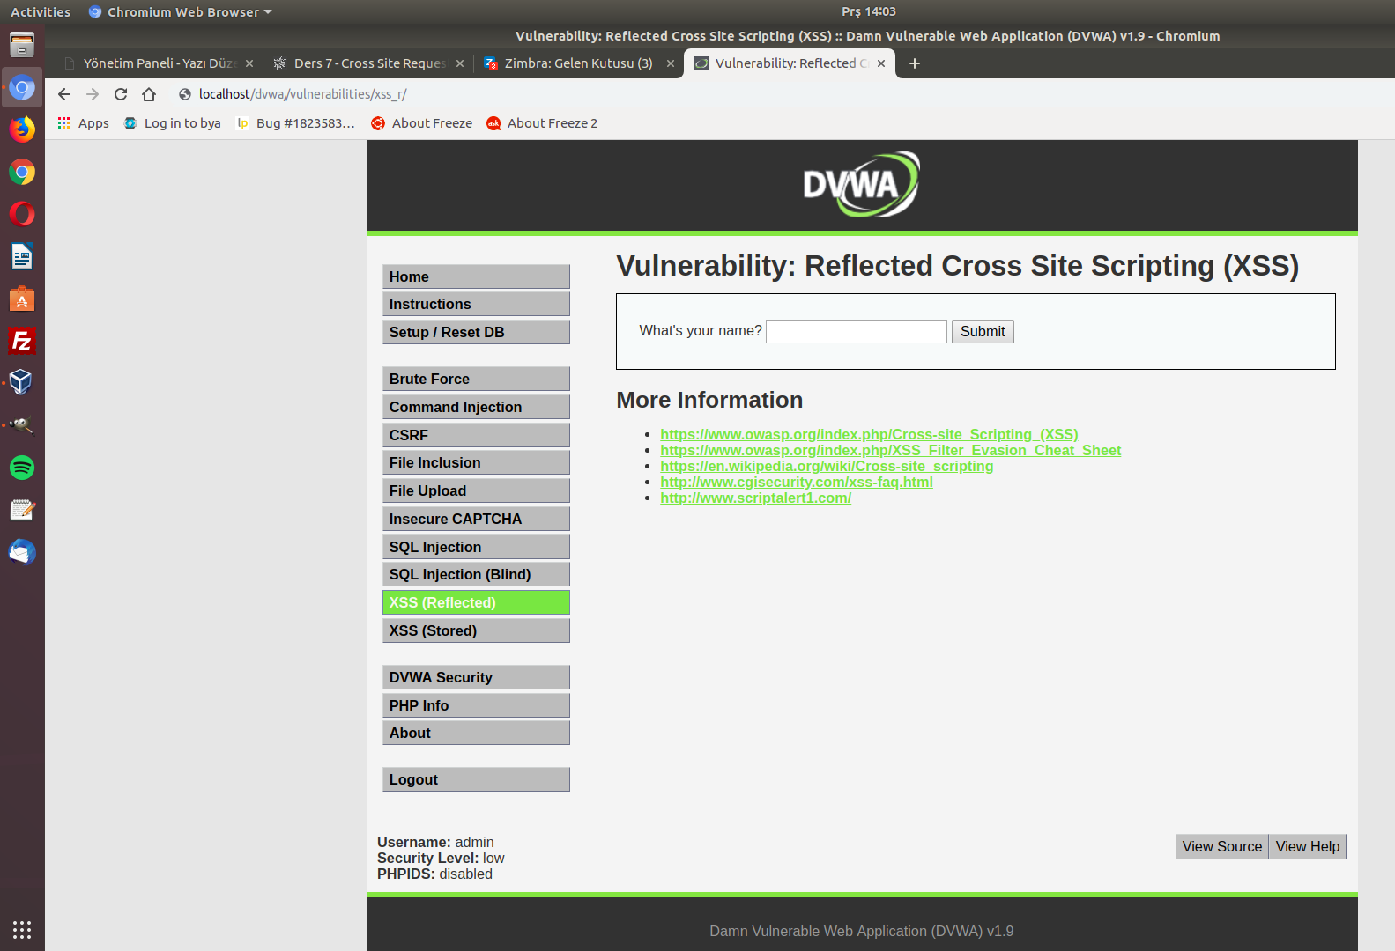Open the Activities overview
The height and width of the screenshot is (951, 1395).
[x=41, y=11]
